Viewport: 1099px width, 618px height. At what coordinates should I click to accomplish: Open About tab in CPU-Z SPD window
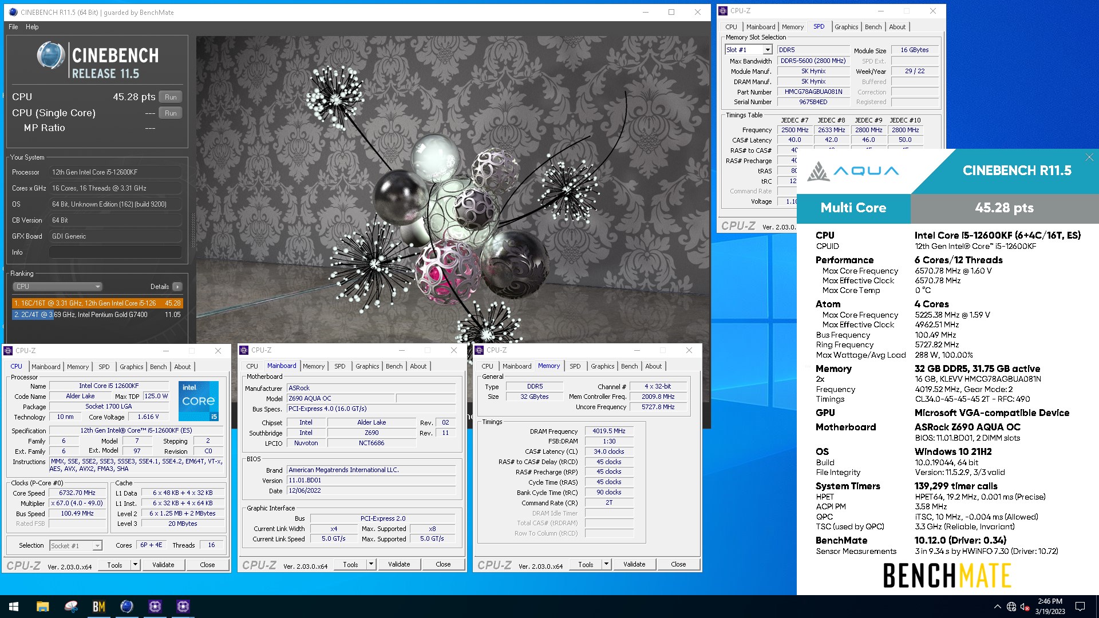pyautogui.click(x=898, y=27)
